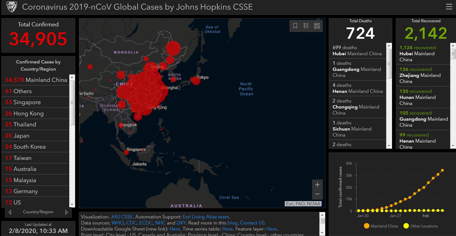Viewport: 456px width, 236px height.
Task: Click the 105 recovered Guangdong entry
Action: pyautogui.click(x=423, y=119)
